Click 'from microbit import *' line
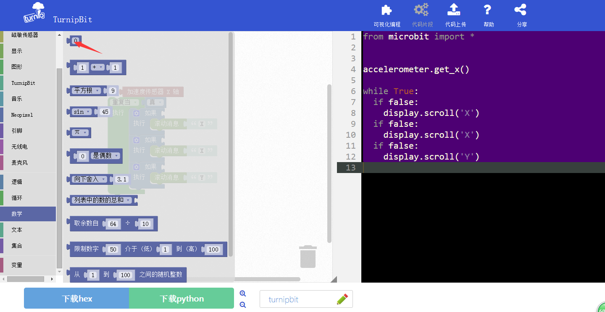605x312 pixels. tap(418, 37)
